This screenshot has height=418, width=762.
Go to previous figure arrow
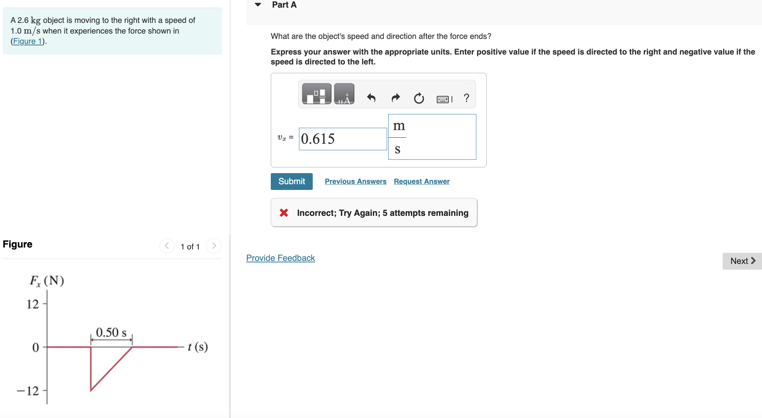click(167, 246)
